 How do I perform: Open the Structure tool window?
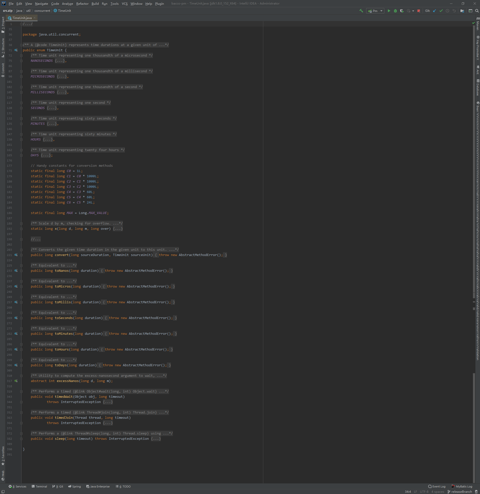pyautogui.click(x=3, y=48)
